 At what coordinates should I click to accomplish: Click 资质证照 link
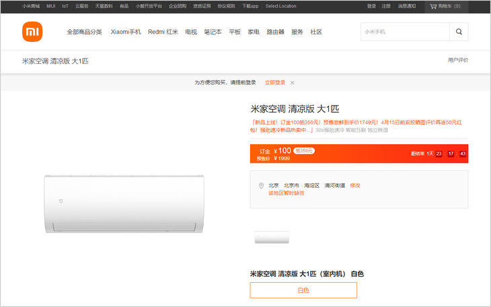[202, 6]
